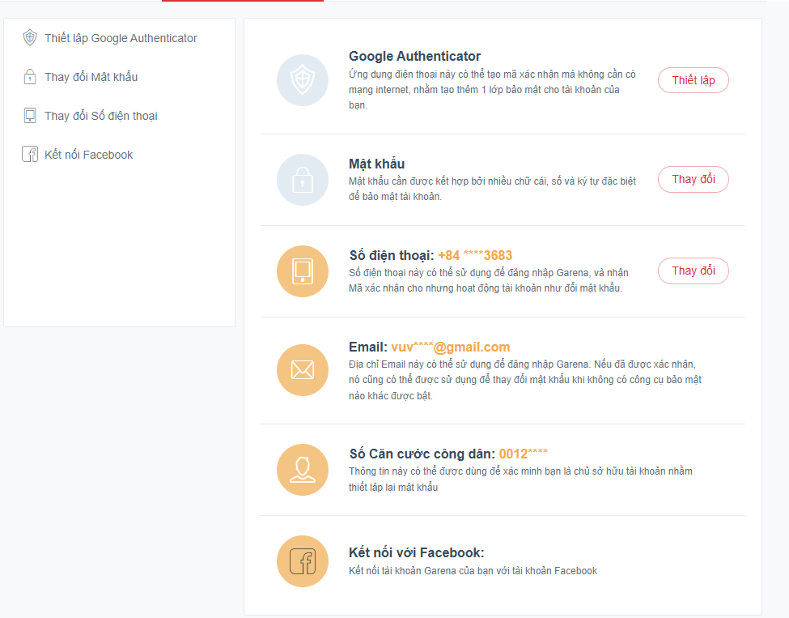Click description starting 'Số điện thoại này có thể'
Viewport: 789px width, 618px height.
[489, 280]
